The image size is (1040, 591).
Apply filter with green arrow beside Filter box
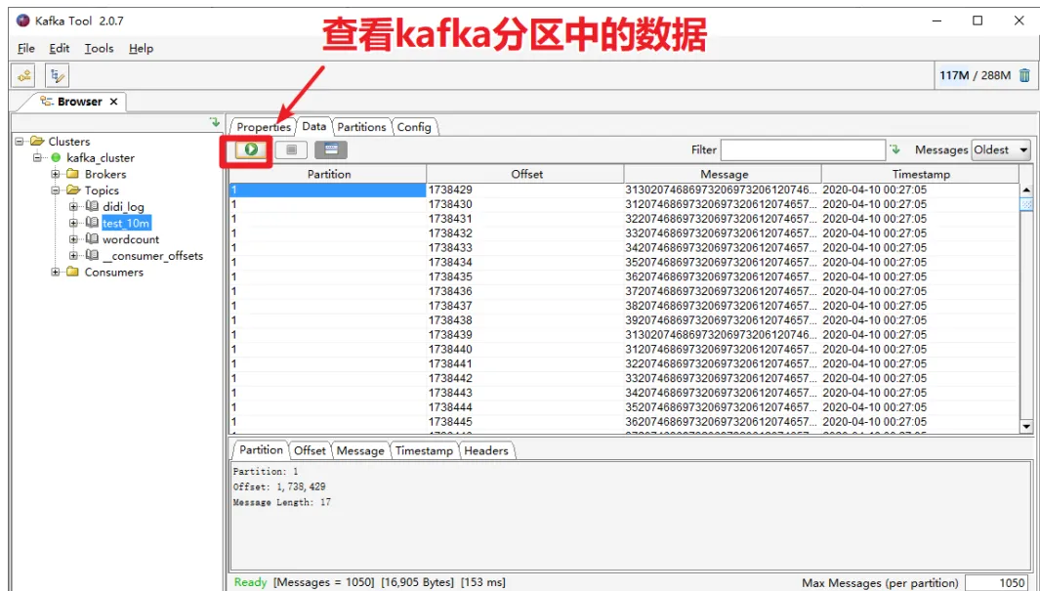coord(895,149)
